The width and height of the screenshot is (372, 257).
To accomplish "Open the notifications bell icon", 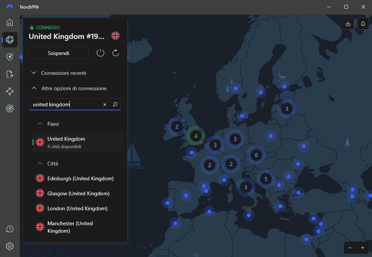I will tap(363, 24).
